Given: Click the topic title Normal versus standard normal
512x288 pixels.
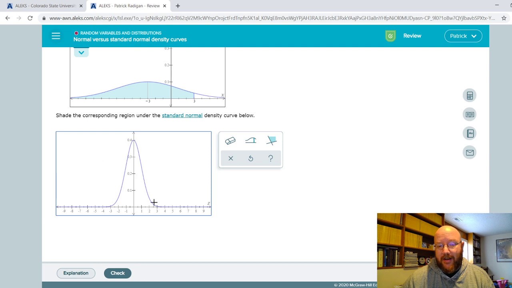Looking at the screenshot, I should click(x=130, y=40).
